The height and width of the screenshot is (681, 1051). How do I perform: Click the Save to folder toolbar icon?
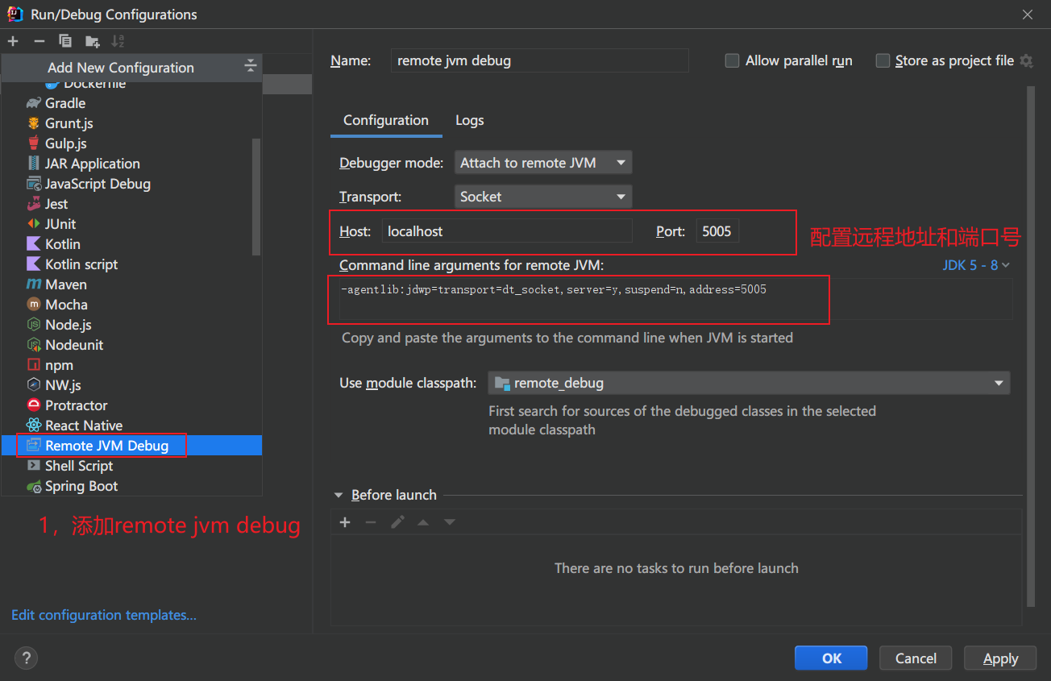pyautogui.click(x=93, y=41)
